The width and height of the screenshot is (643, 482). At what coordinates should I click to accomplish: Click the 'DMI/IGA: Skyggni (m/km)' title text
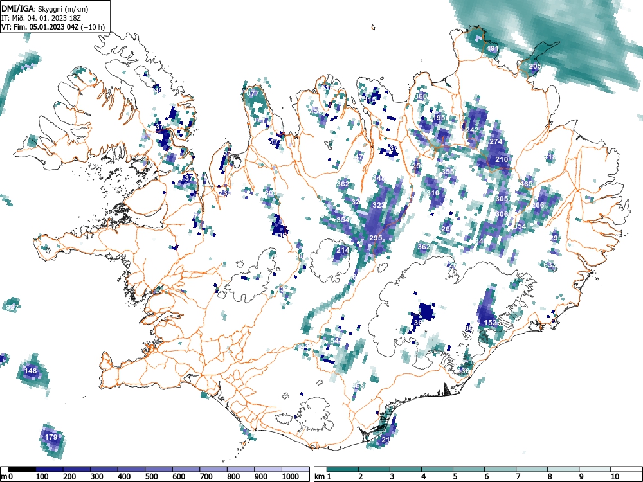45,8
